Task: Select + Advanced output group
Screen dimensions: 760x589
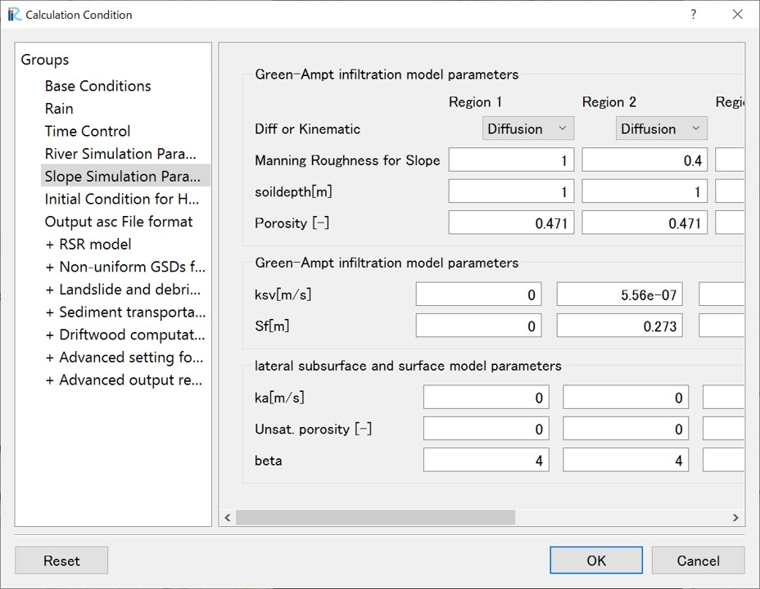Action: 124,380
